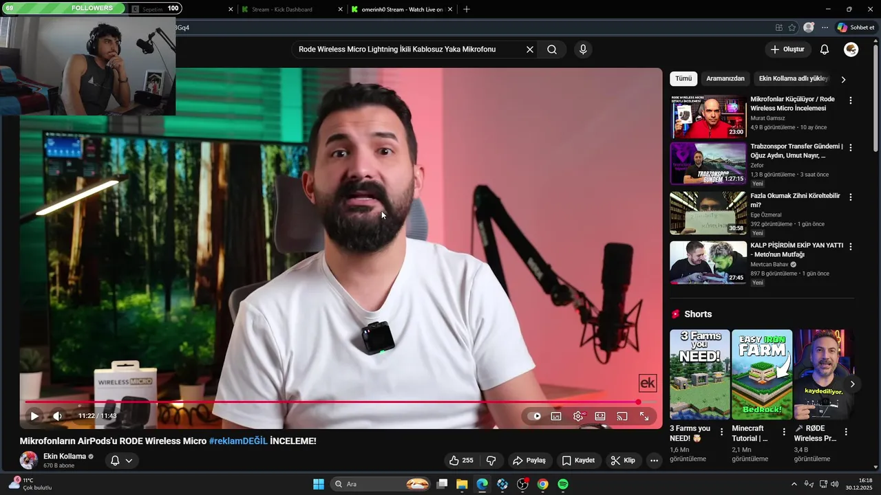Dislike the video thumbs down
The width and height of the screenshot is (881, 495).
pos(491,461)
